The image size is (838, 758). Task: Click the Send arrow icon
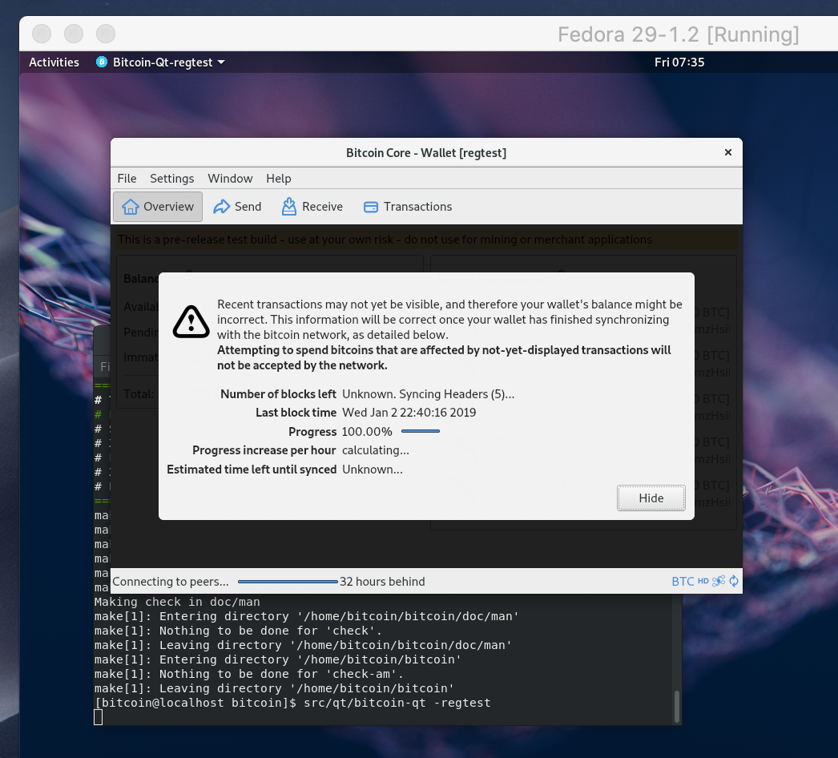pyautogui.click(x=221, y=207)
